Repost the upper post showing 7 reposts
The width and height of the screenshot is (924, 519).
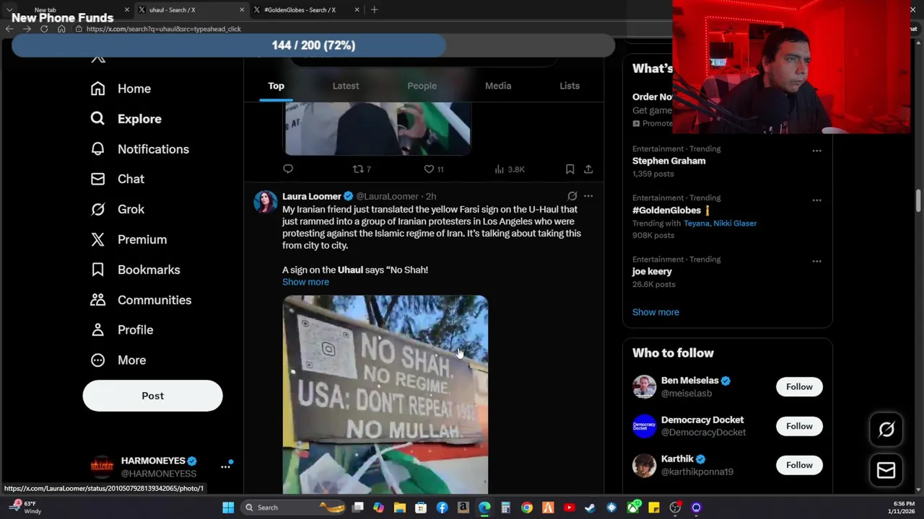tap(362, 169)
